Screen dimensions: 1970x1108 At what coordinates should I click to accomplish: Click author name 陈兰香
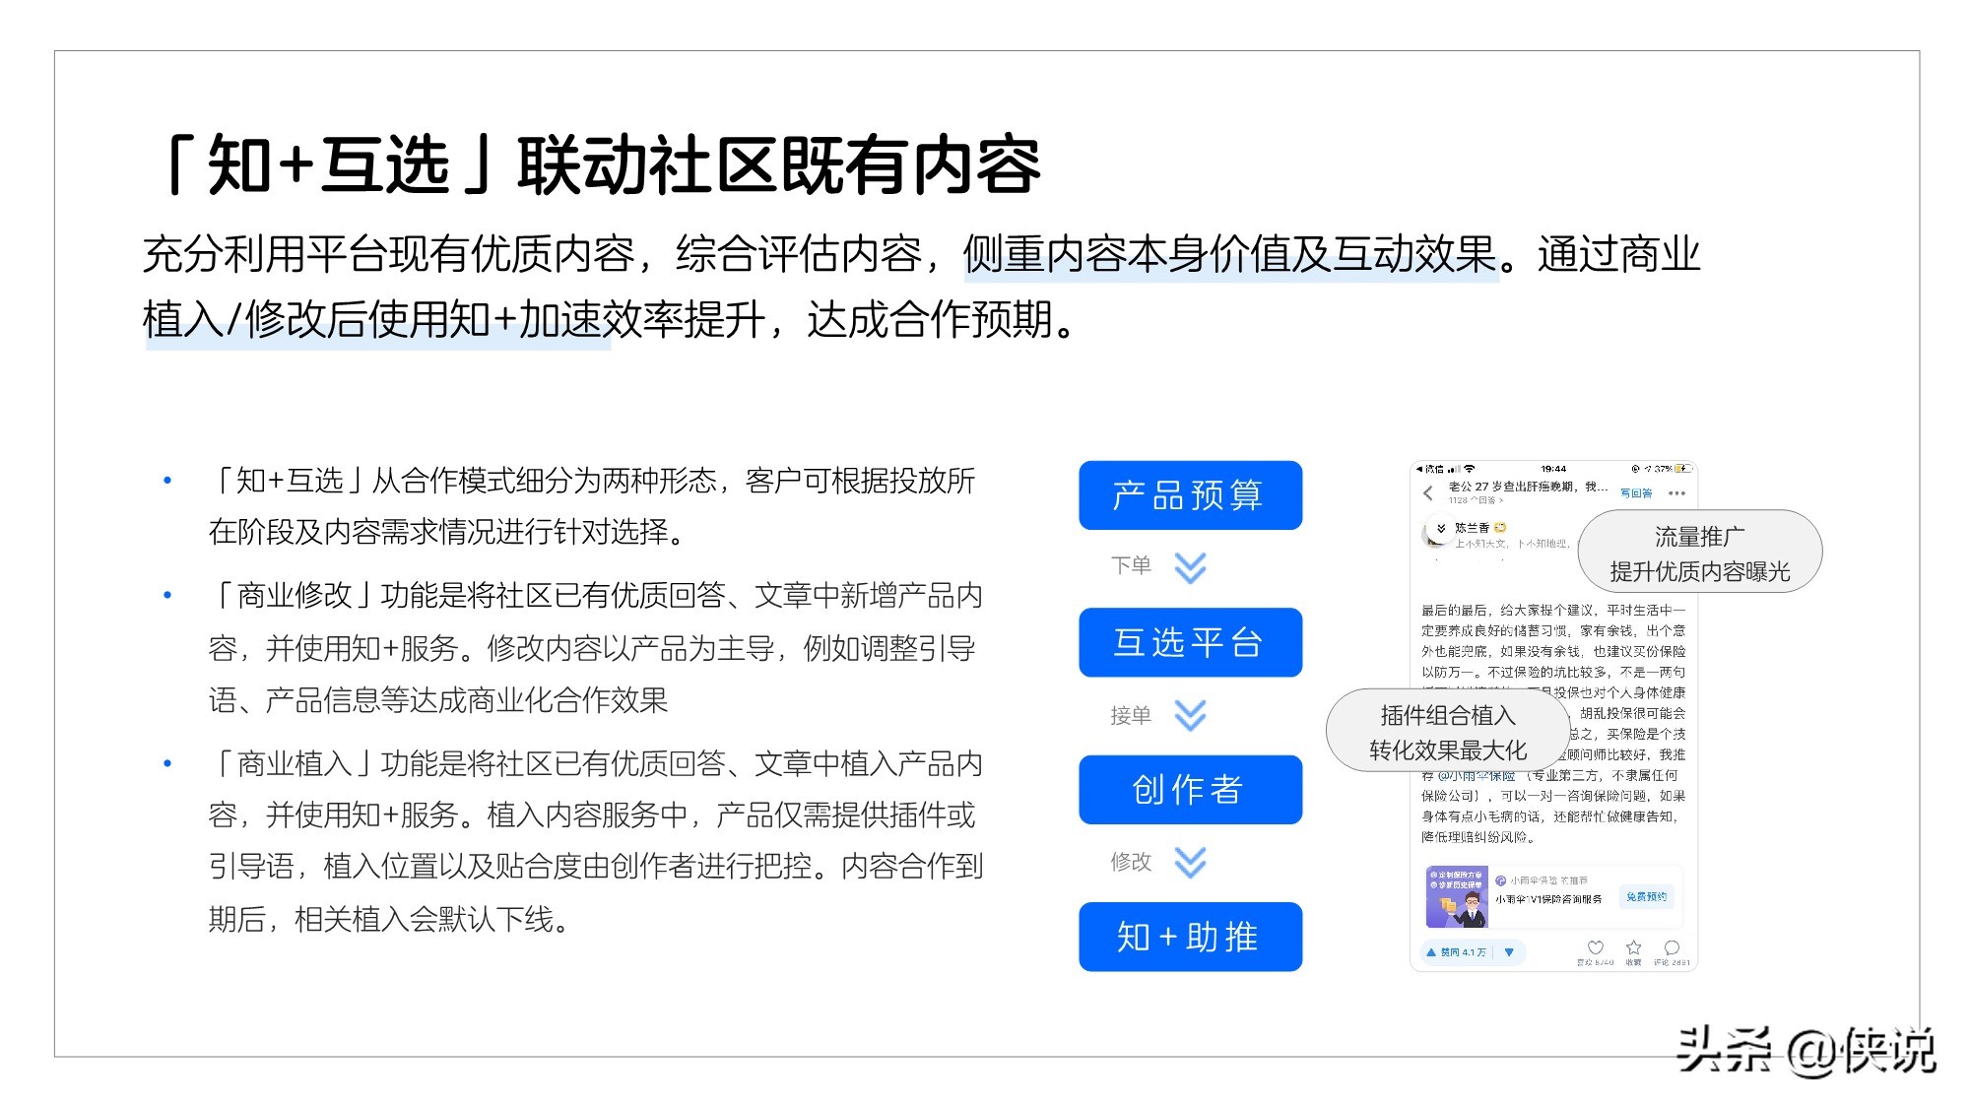point(1472,528)
